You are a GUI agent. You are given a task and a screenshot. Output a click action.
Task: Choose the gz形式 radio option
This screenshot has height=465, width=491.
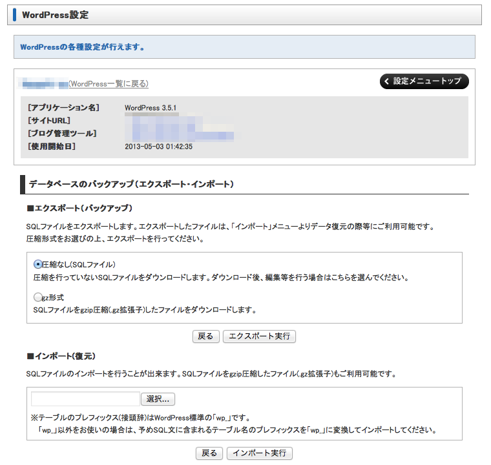[x=38, y=297]
